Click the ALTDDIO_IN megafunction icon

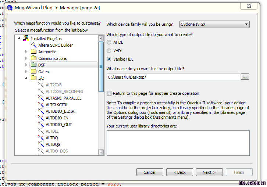click(41, 118)
